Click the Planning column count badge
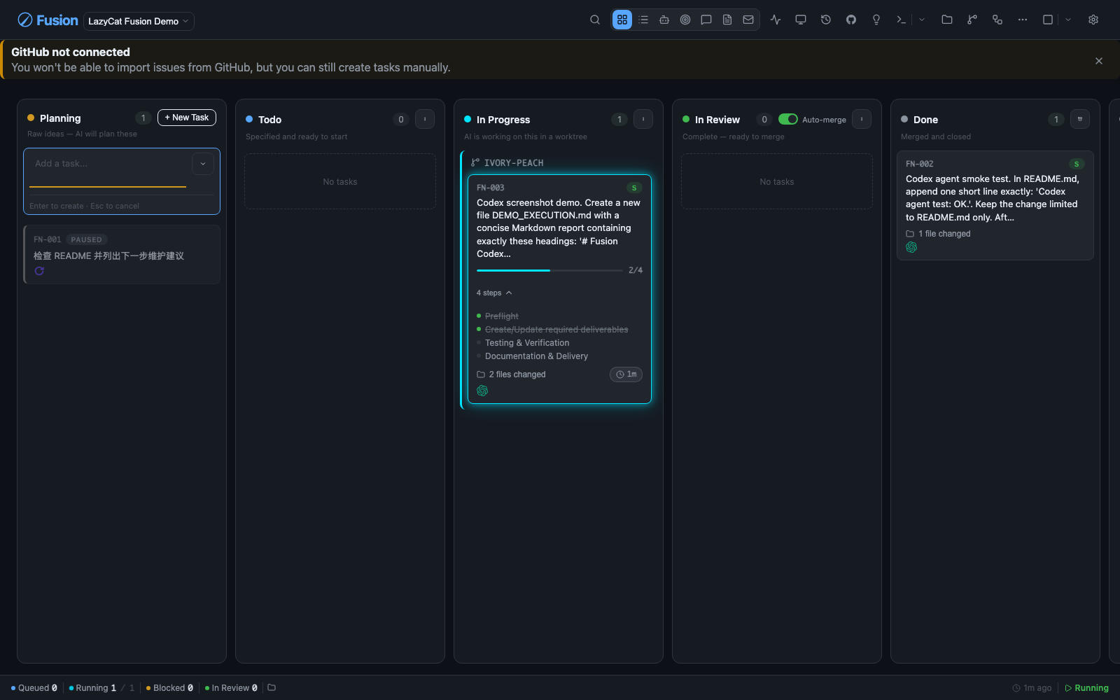 [143, 118]
